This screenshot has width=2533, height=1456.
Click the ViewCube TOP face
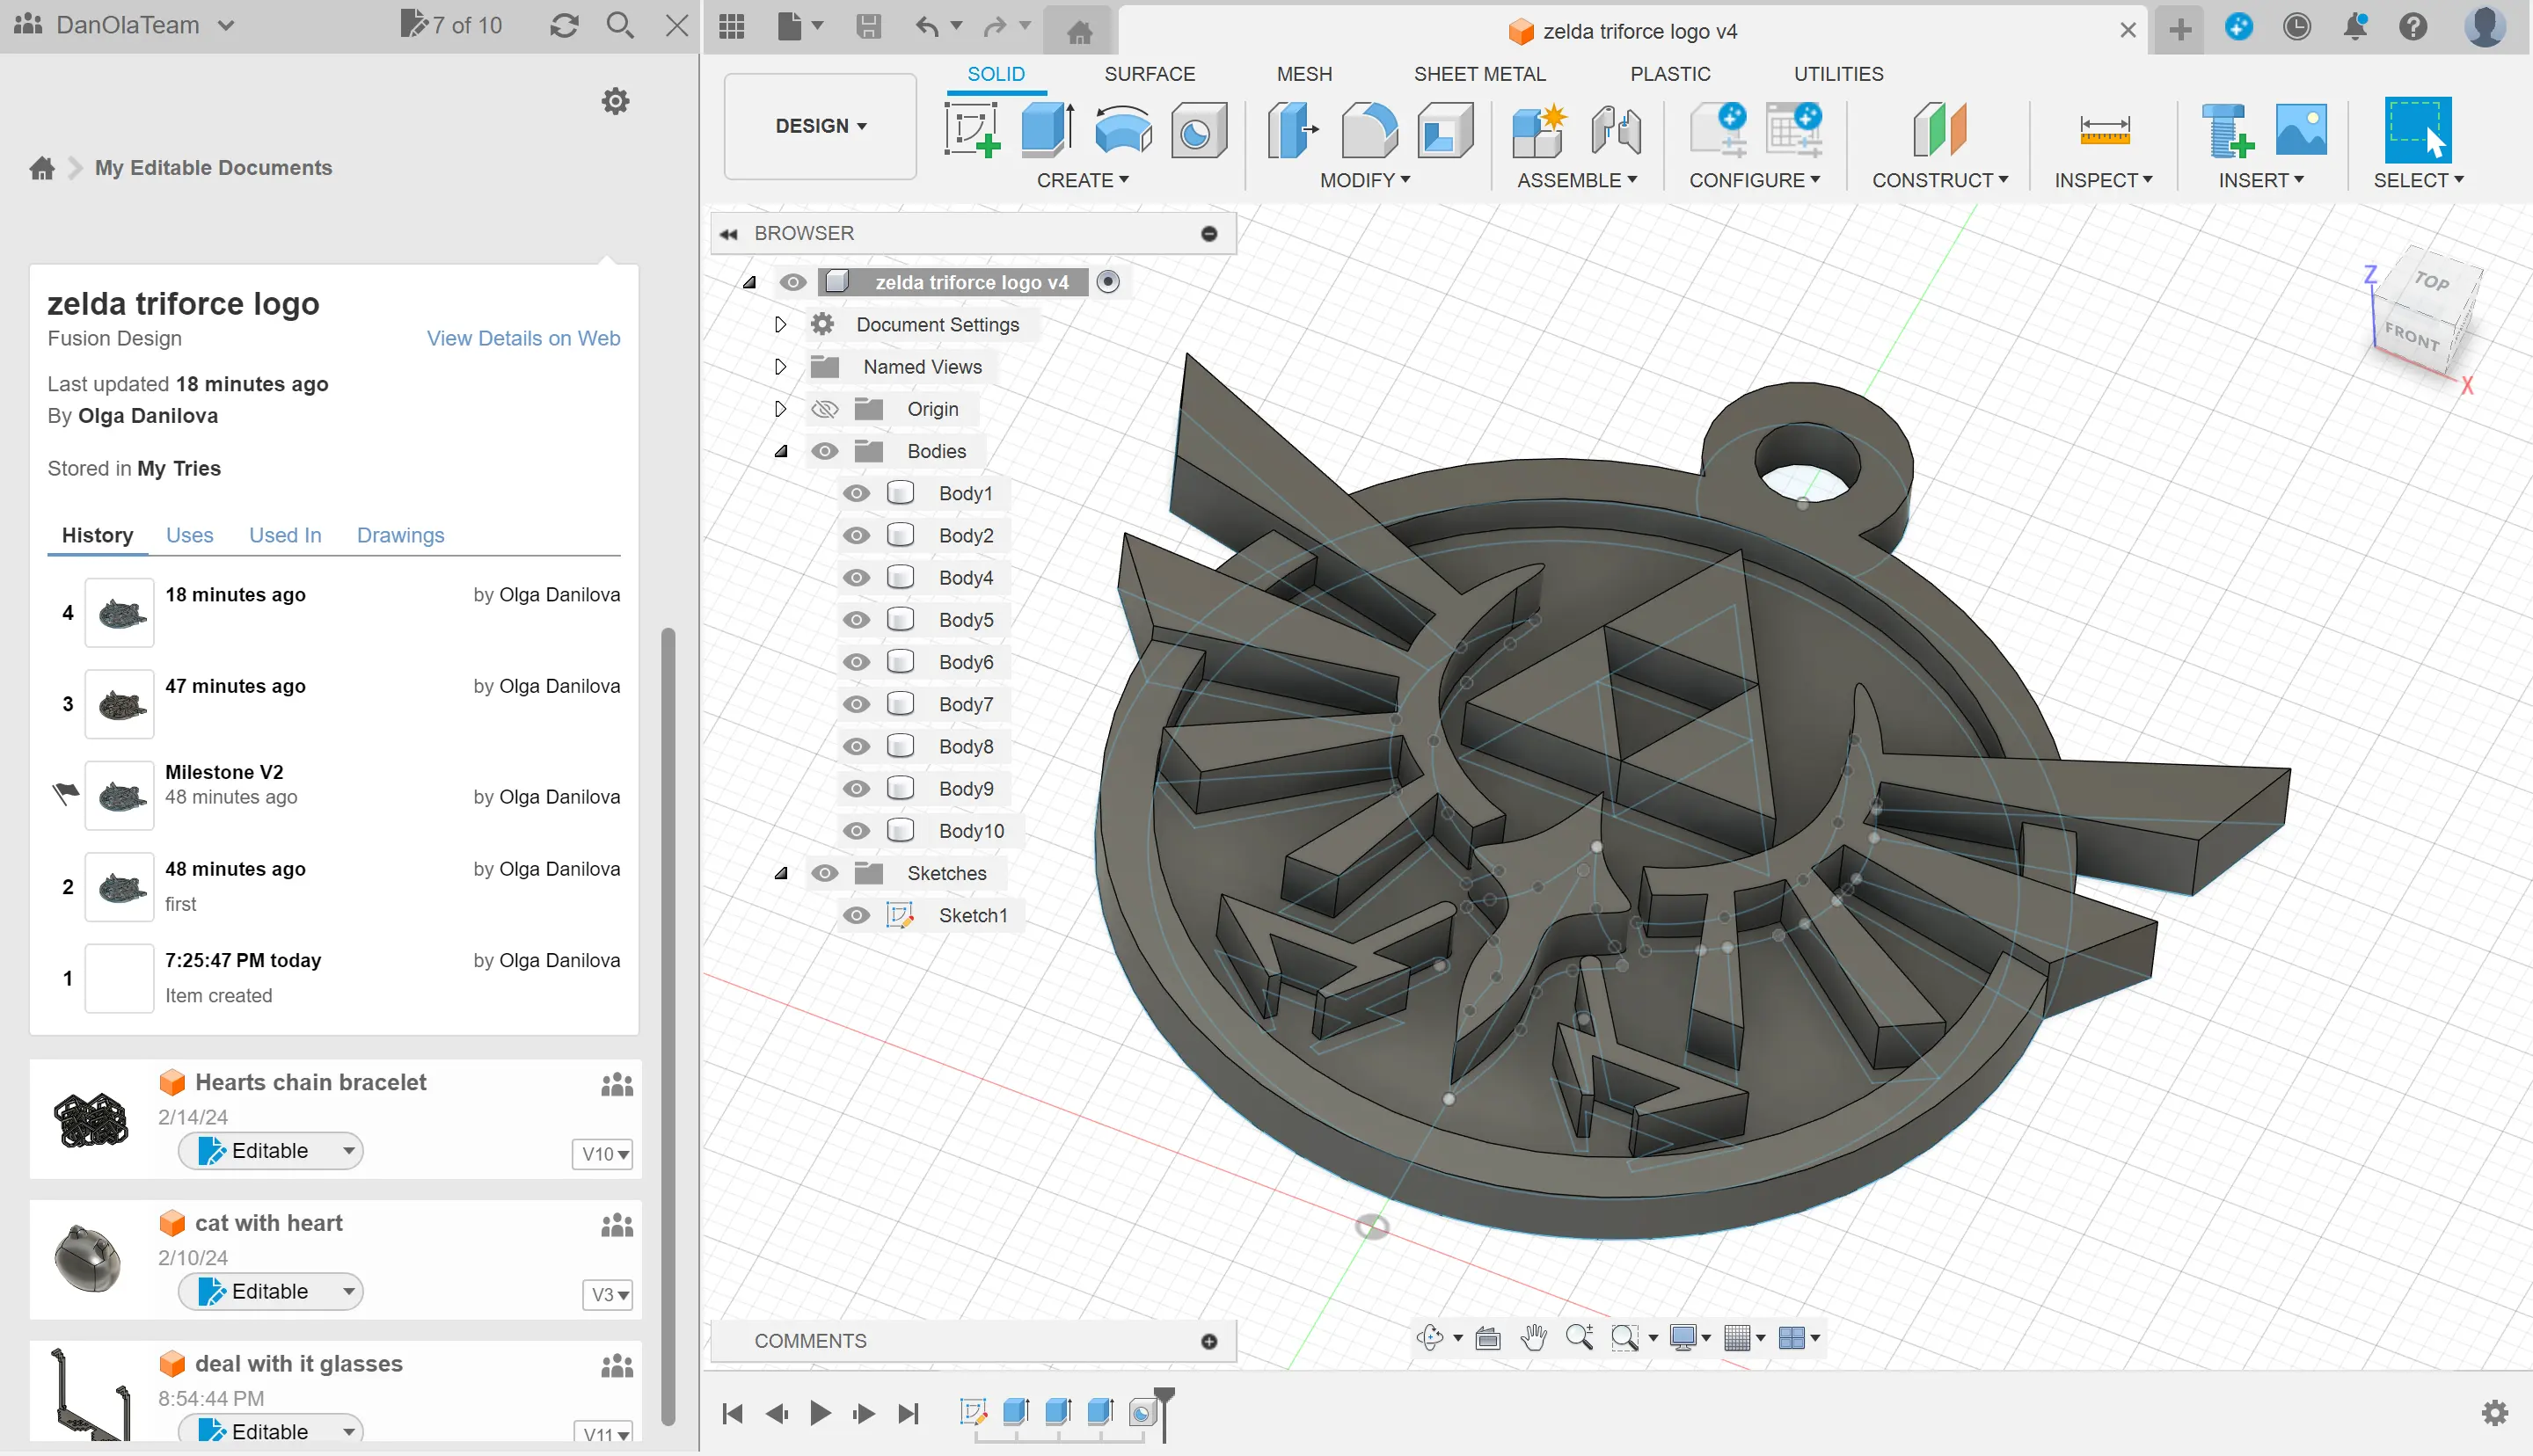(2430, 281)
